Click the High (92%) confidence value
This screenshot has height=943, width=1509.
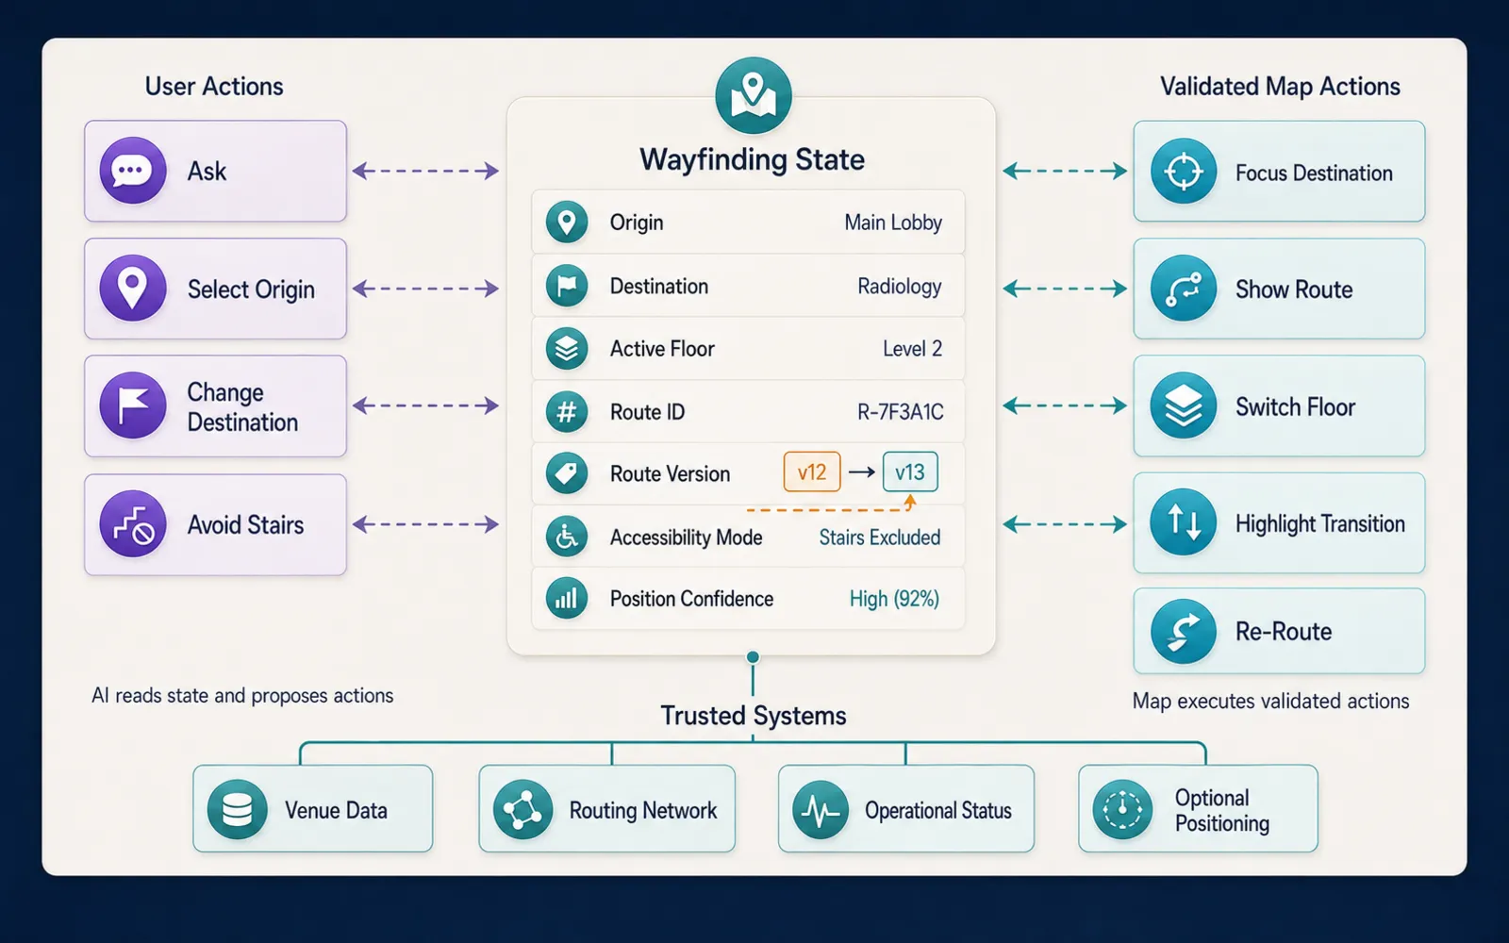tap(894, 599)
